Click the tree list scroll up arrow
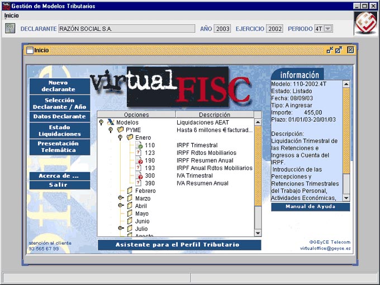 (x=258, y=122)
